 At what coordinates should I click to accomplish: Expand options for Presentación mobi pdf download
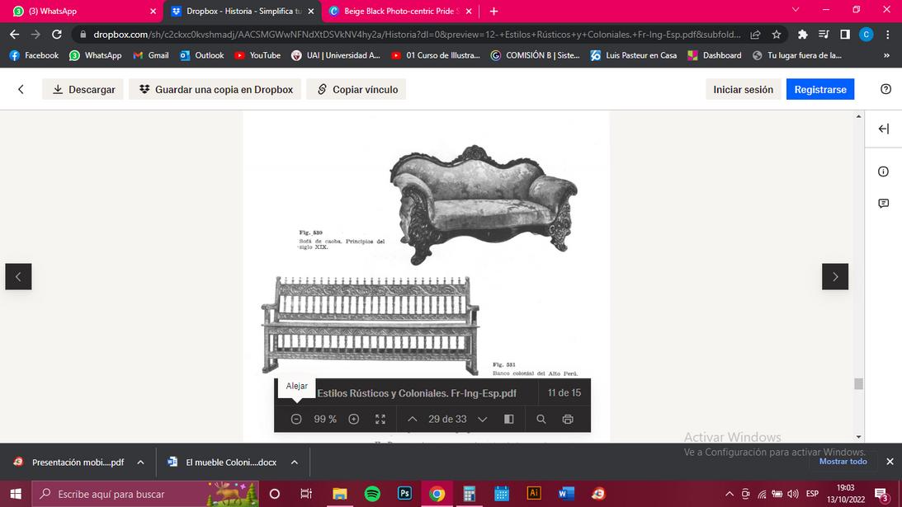[x=140, y=462]
